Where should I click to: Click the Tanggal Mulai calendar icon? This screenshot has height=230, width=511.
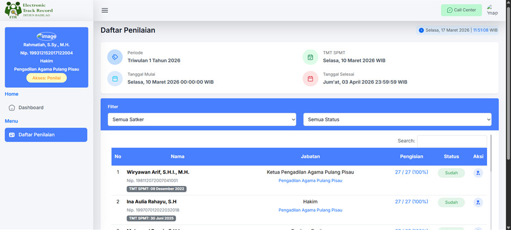point(115,79)
